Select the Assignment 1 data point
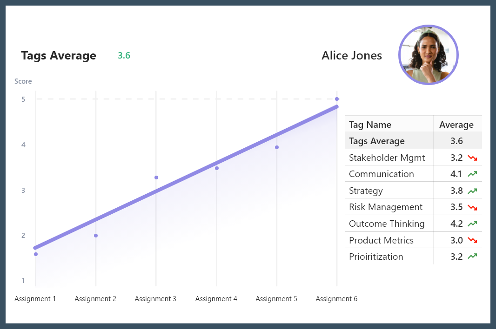Viewport: 496px width, 329px height. [x=36, y=254]
